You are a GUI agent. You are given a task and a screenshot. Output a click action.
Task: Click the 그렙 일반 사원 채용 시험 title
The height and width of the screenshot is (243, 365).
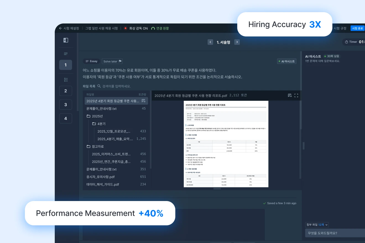coord(101,28)
